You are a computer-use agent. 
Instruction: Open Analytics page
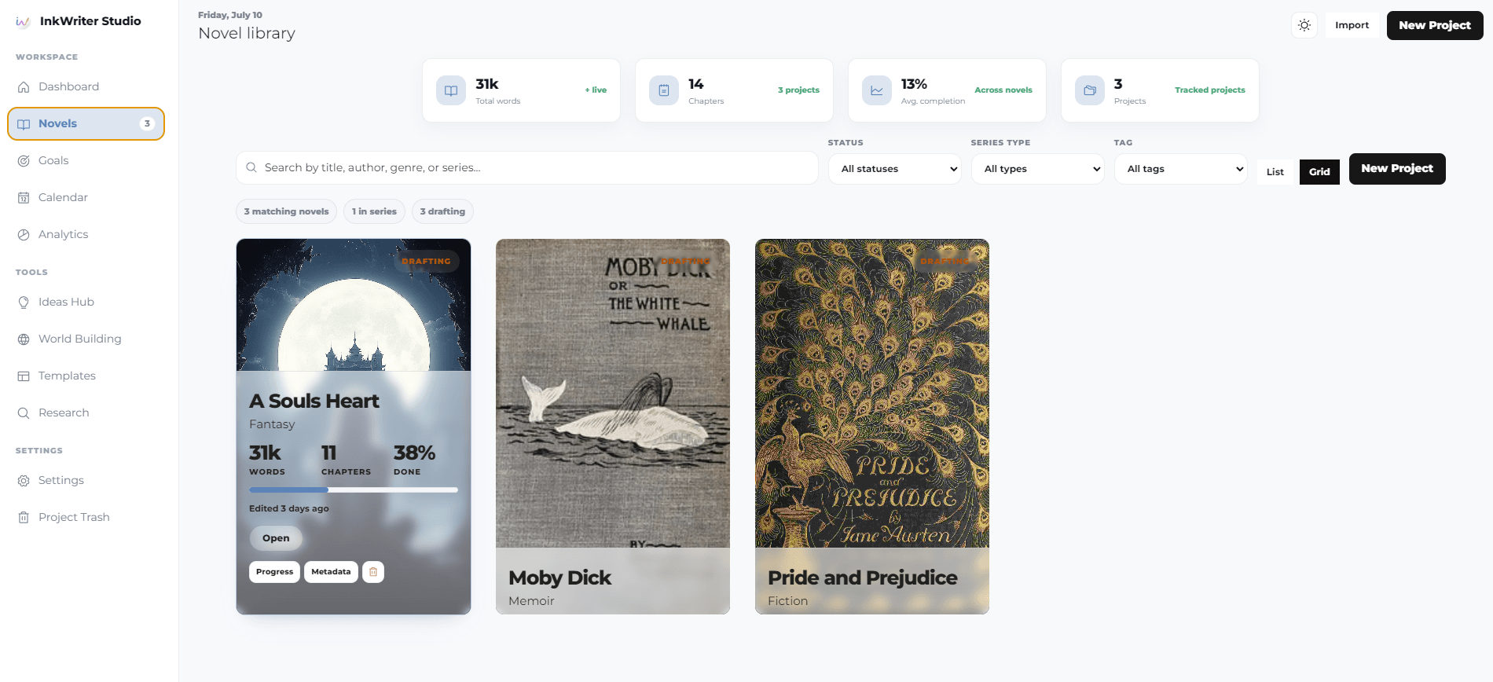[x=86, y=235]
